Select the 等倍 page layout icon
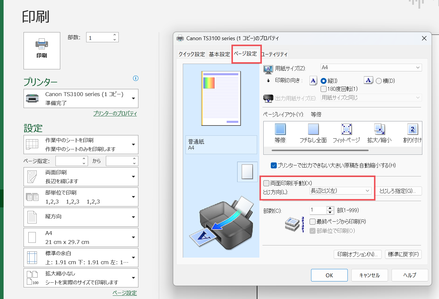Viewport: 439px width, 299px height. pos(280,130)
